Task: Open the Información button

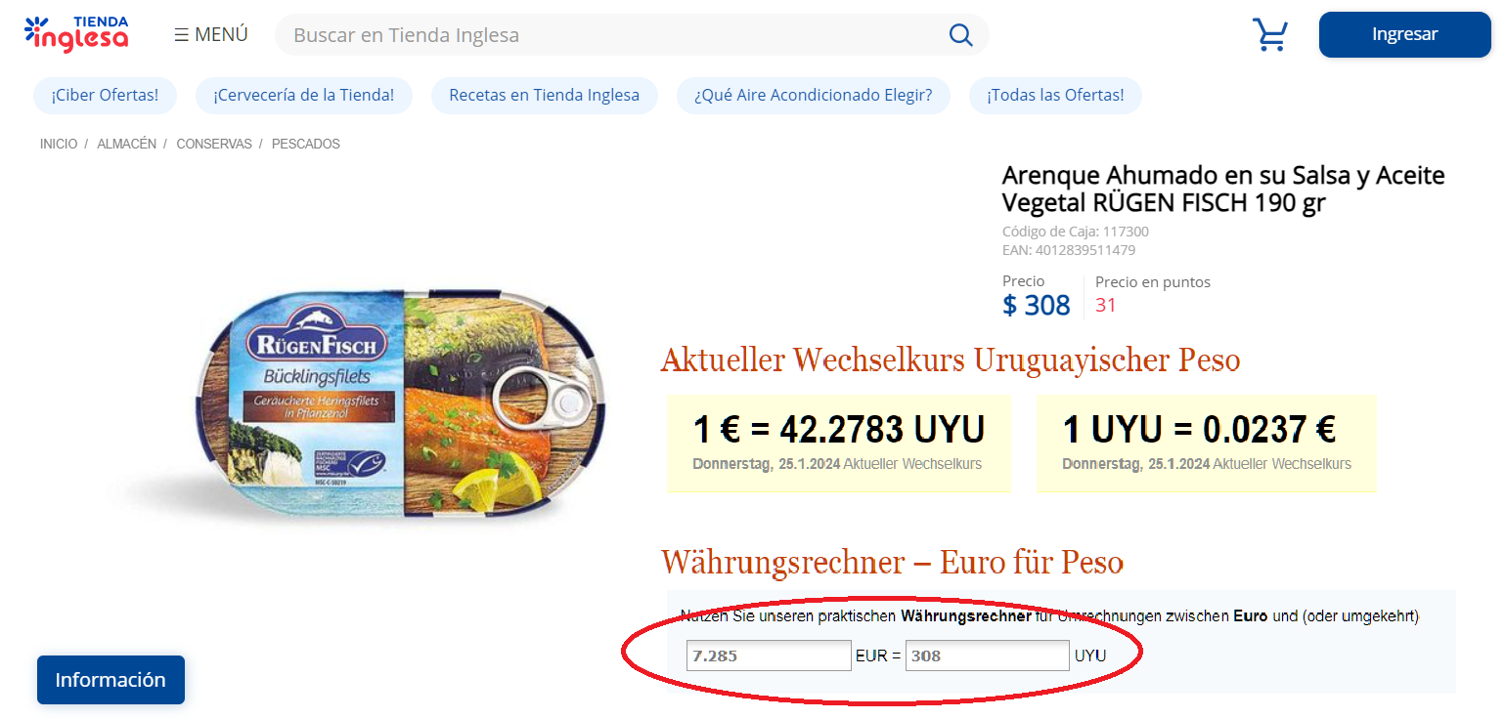Action: coord(111,680)
